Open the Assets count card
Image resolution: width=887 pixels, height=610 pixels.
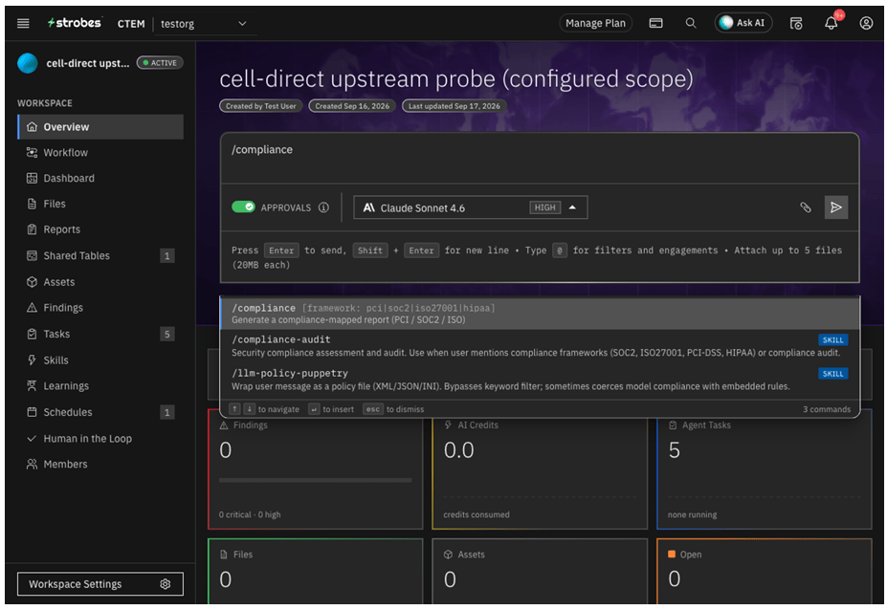tap(540, 572)
